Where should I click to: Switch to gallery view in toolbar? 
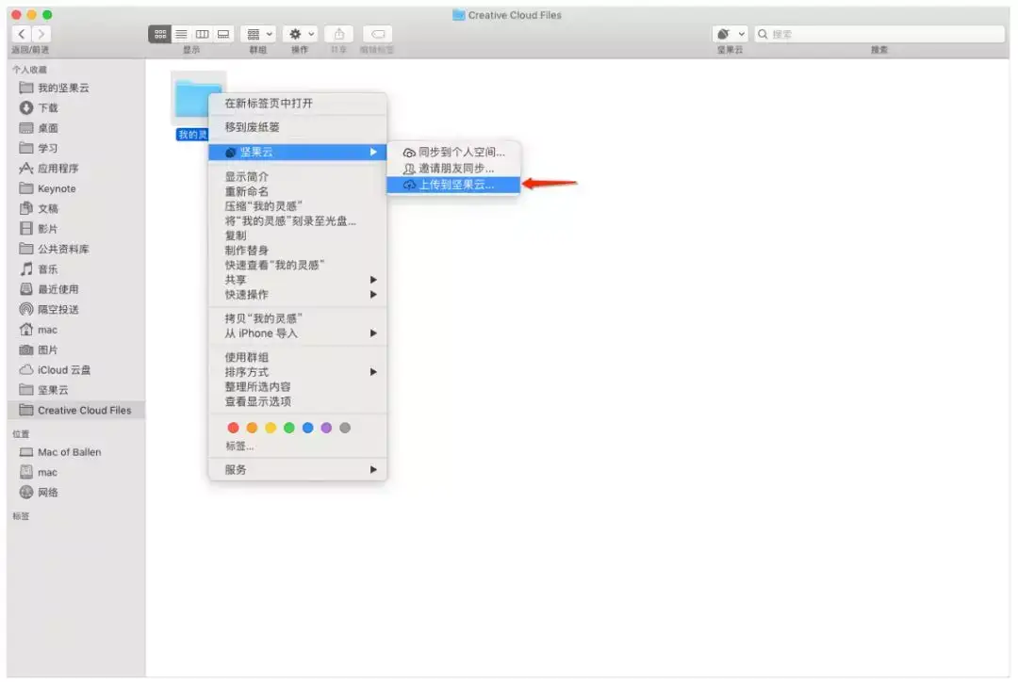click(x=223, y=34)
